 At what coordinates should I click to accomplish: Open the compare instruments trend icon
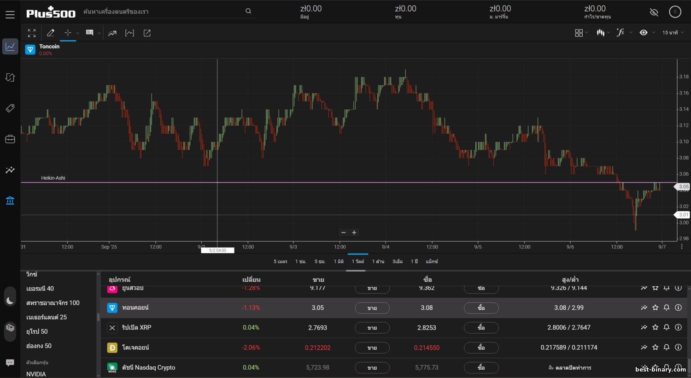pyautogui.click(x=112, y=33)
